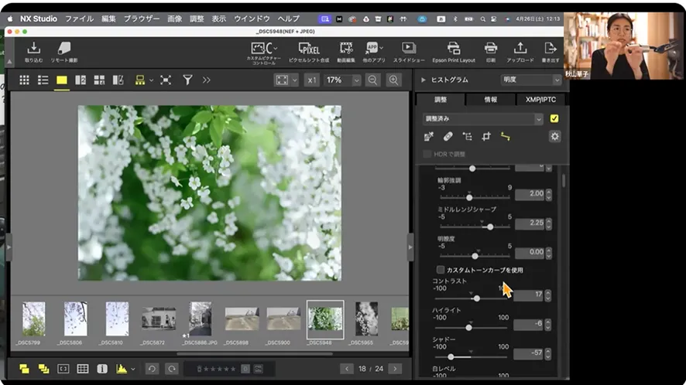Screen dimensions: 686x385
Task: Open the ファイル menu
Action: click(x=79, y=19)
